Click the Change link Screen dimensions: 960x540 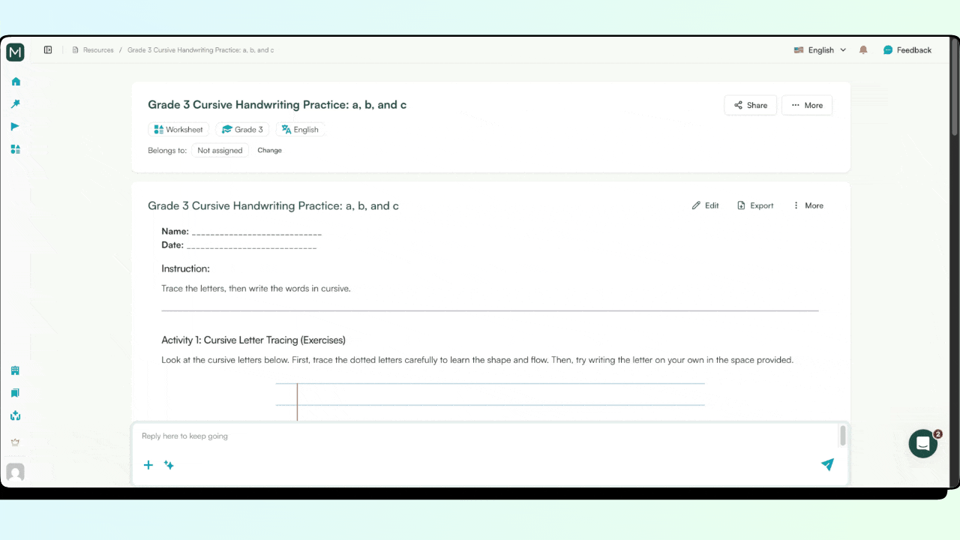pos(270,151)
